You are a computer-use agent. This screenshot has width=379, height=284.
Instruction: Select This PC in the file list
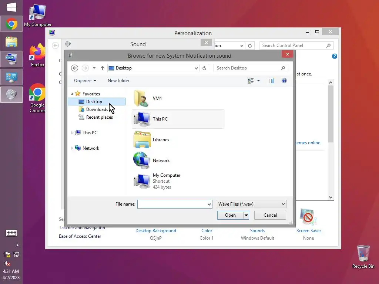click(x=178, y=119)
